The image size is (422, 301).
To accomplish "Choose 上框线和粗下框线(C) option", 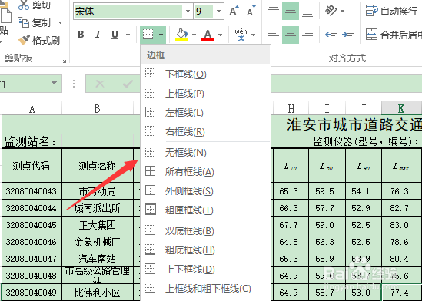I will click(205, 289).
